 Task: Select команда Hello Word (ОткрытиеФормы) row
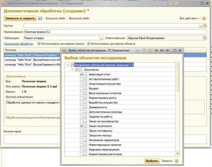33,55
